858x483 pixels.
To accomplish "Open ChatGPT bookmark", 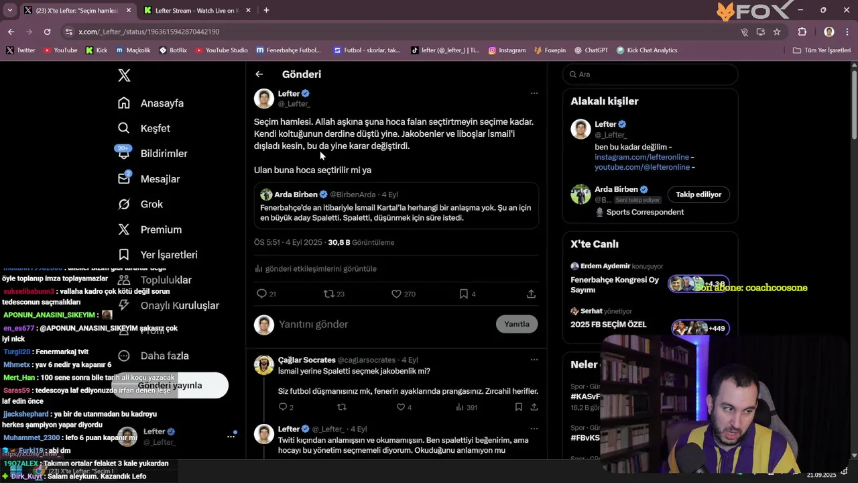I will 591,50.
